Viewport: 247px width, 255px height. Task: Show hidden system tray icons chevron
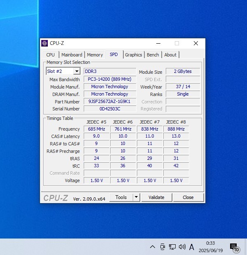(x=153, y=247)
